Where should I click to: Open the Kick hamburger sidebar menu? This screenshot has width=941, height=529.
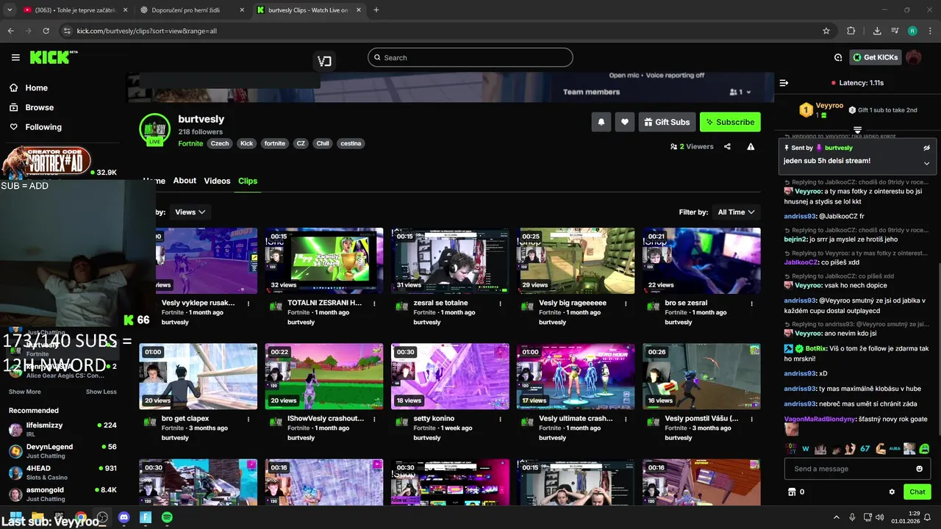click(15, 57)
